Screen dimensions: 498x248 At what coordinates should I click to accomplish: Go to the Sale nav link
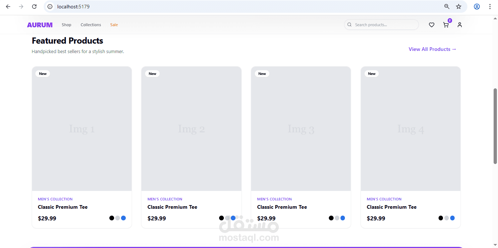tap(114, 25)
